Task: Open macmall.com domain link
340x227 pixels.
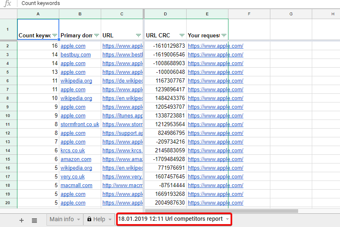Action: pyautogui.click(x=76, y=186)
